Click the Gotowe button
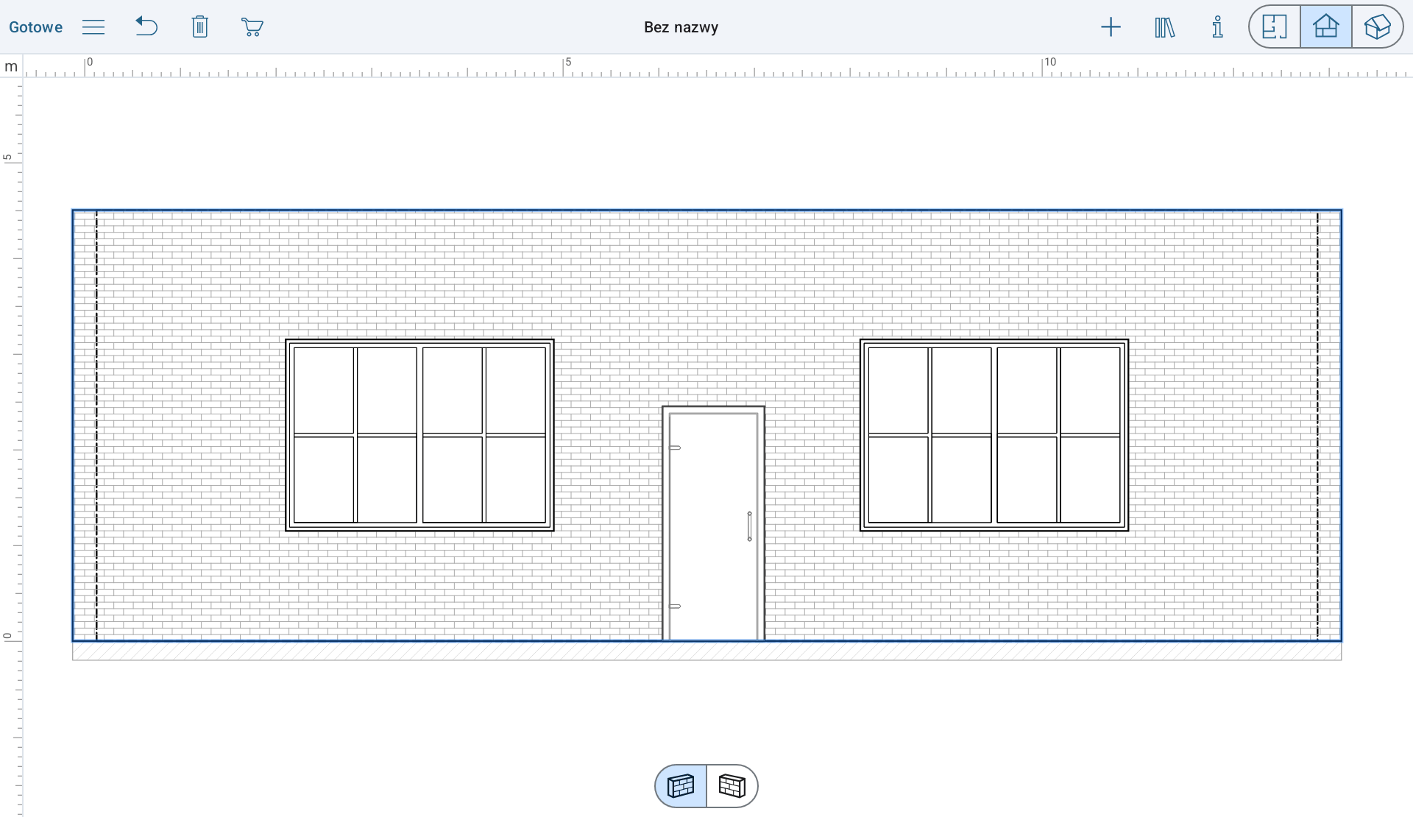The height and width of the screenshot is (817, 1413). click(x=35, y=27)
